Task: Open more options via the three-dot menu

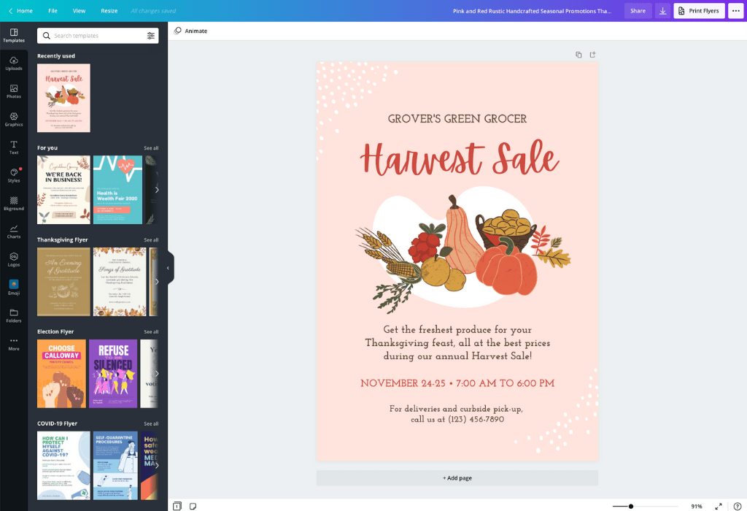Action: pos(735,11)
